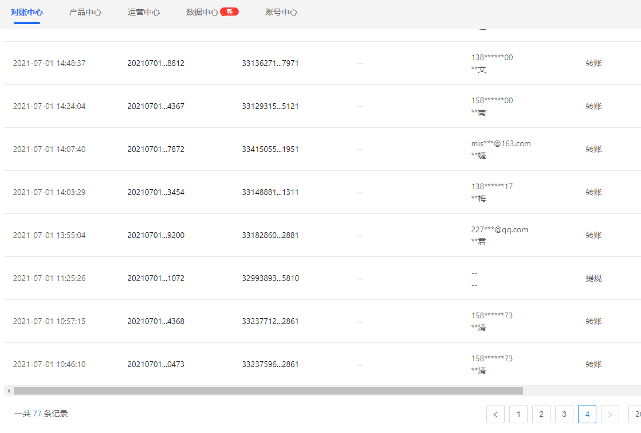Click 提现 in the 11:25:26 row
Viewport: 641px width, 433px height.
pos(593,278)
